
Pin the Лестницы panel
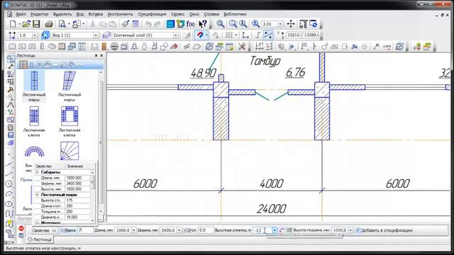click(x=96, y=55)
